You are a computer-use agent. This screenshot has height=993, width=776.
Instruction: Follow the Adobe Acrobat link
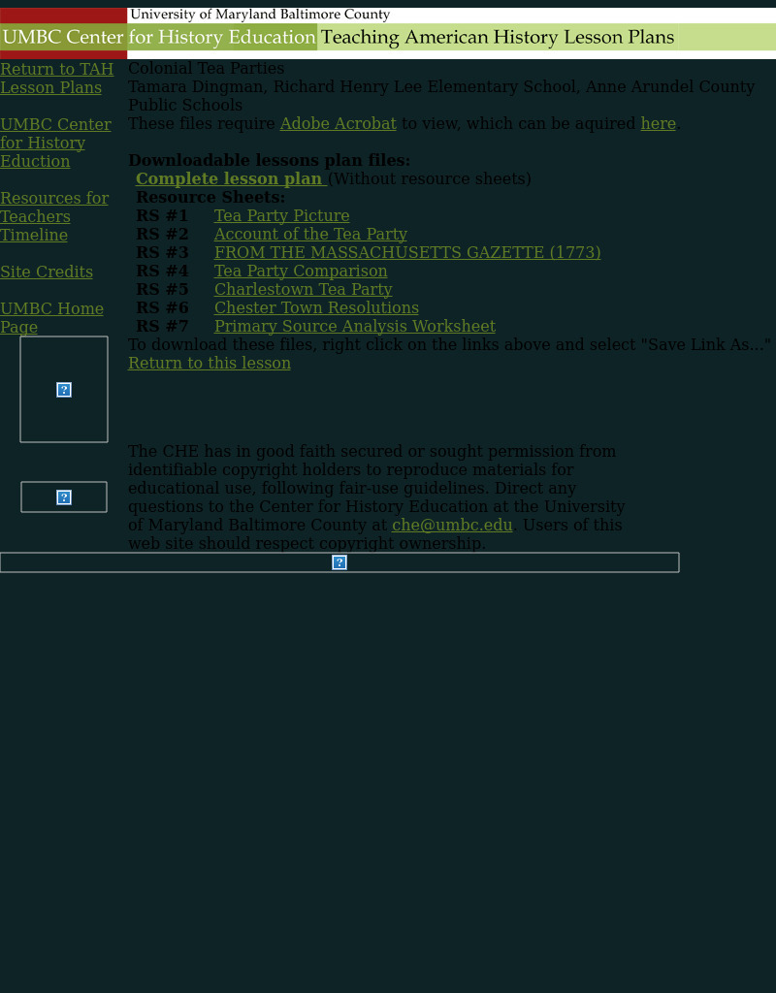click(x=338, y=123)
